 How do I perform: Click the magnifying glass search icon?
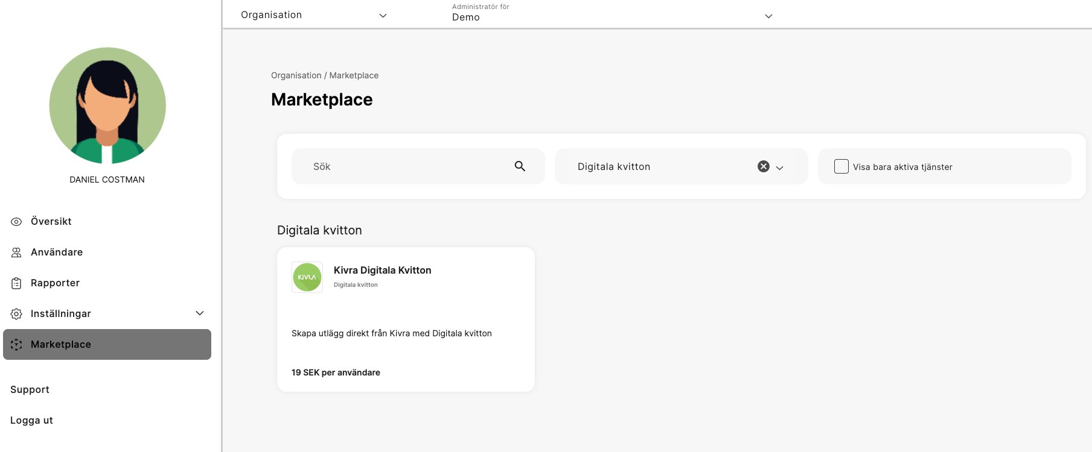(x=520, y=166)
